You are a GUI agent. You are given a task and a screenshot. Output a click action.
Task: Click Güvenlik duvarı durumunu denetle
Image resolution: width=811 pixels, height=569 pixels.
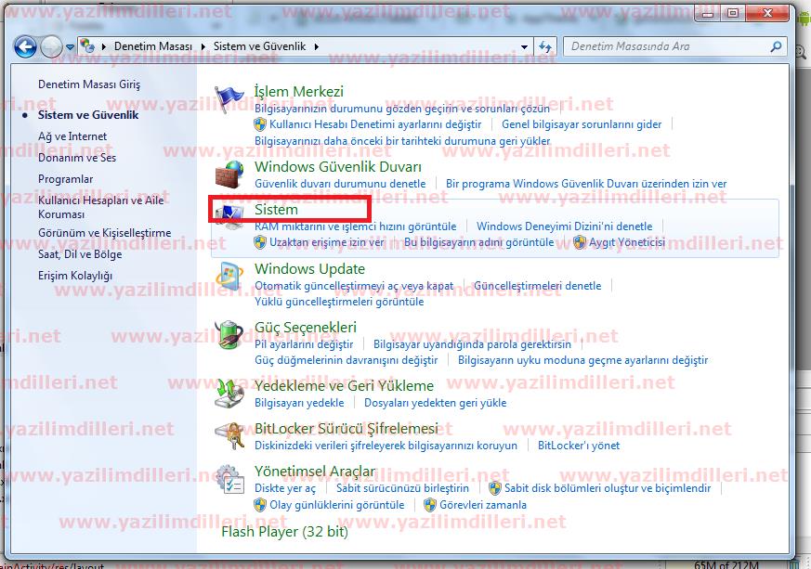[x=340, y=184]
